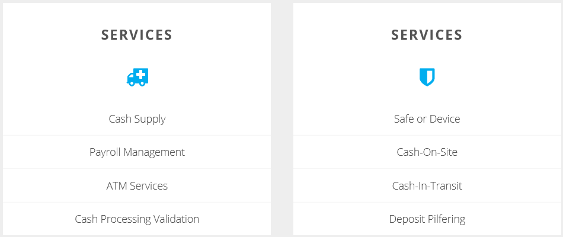Open the Cash-On-Site item
The width and height of the screenshot is (563, 237).
pyautogui.click(x=427, y=152)
